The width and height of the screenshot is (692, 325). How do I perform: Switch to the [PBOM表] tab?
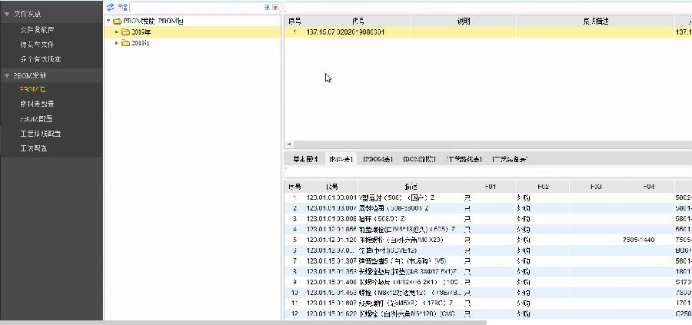click(x=378, y=160)
